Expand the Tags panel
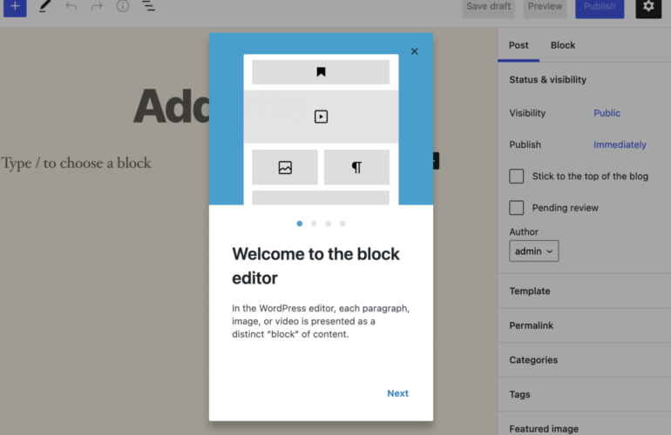This screenshot has width=671, height=435. point(584,394)
